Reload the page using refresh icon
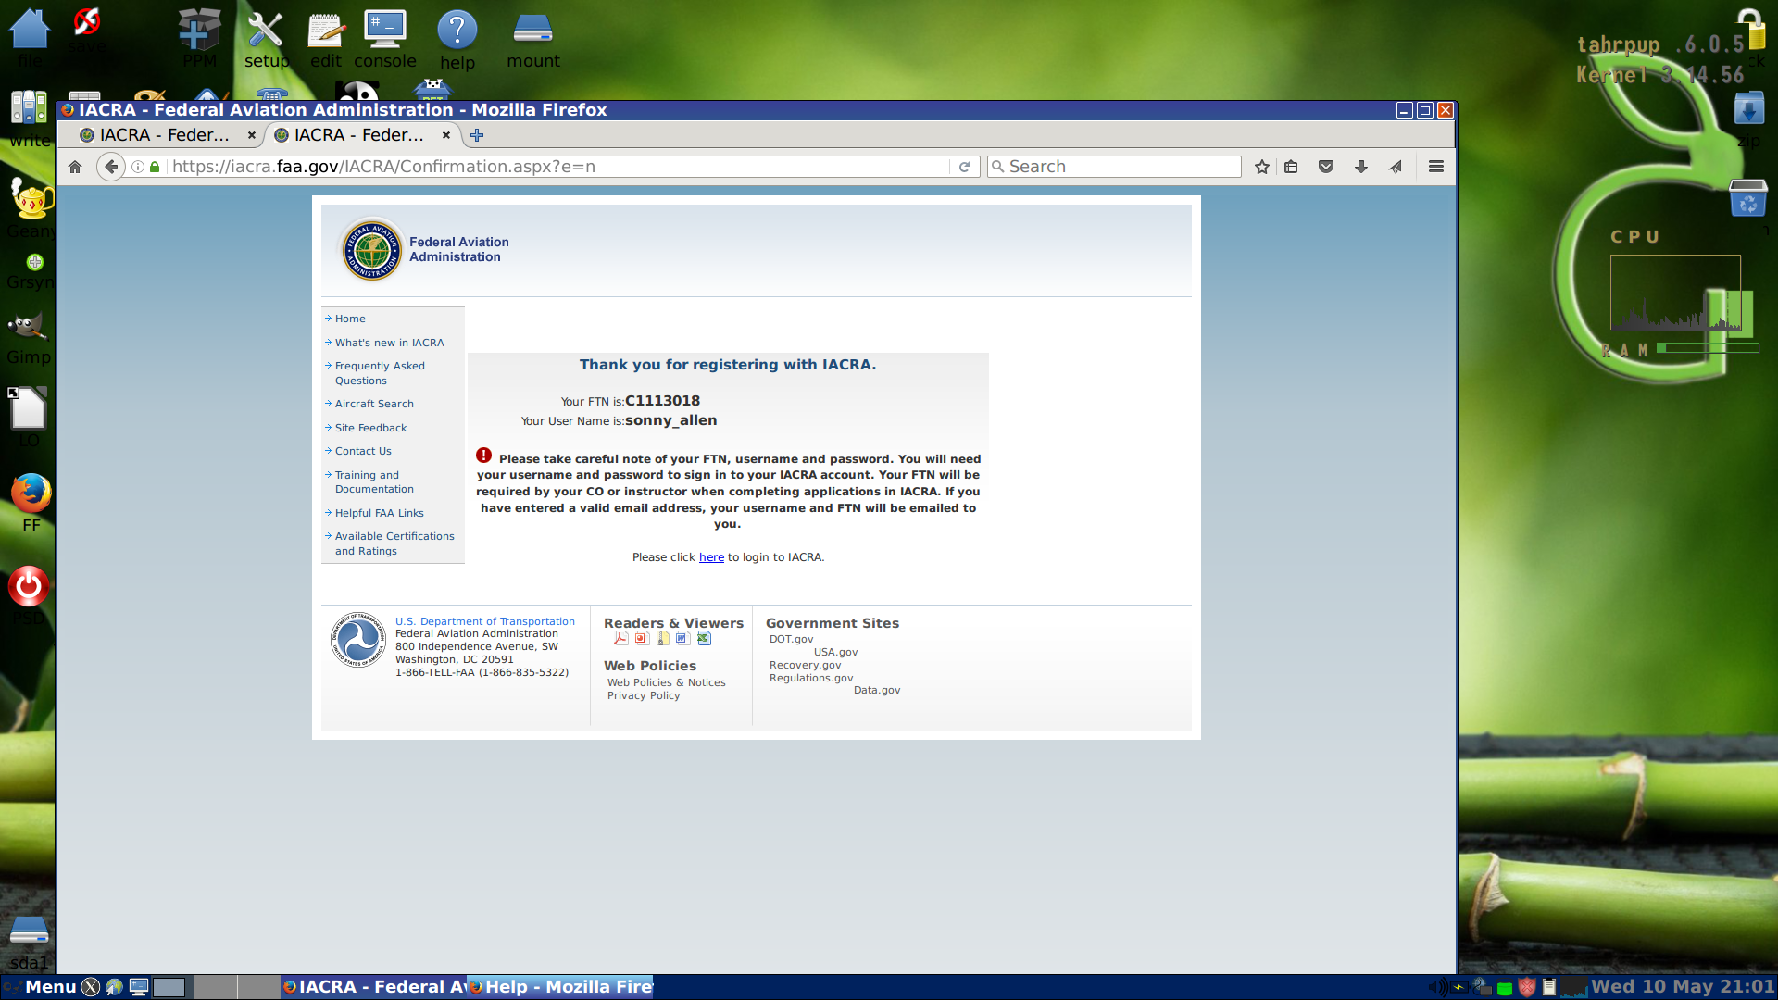 click(x=964, y=167)
